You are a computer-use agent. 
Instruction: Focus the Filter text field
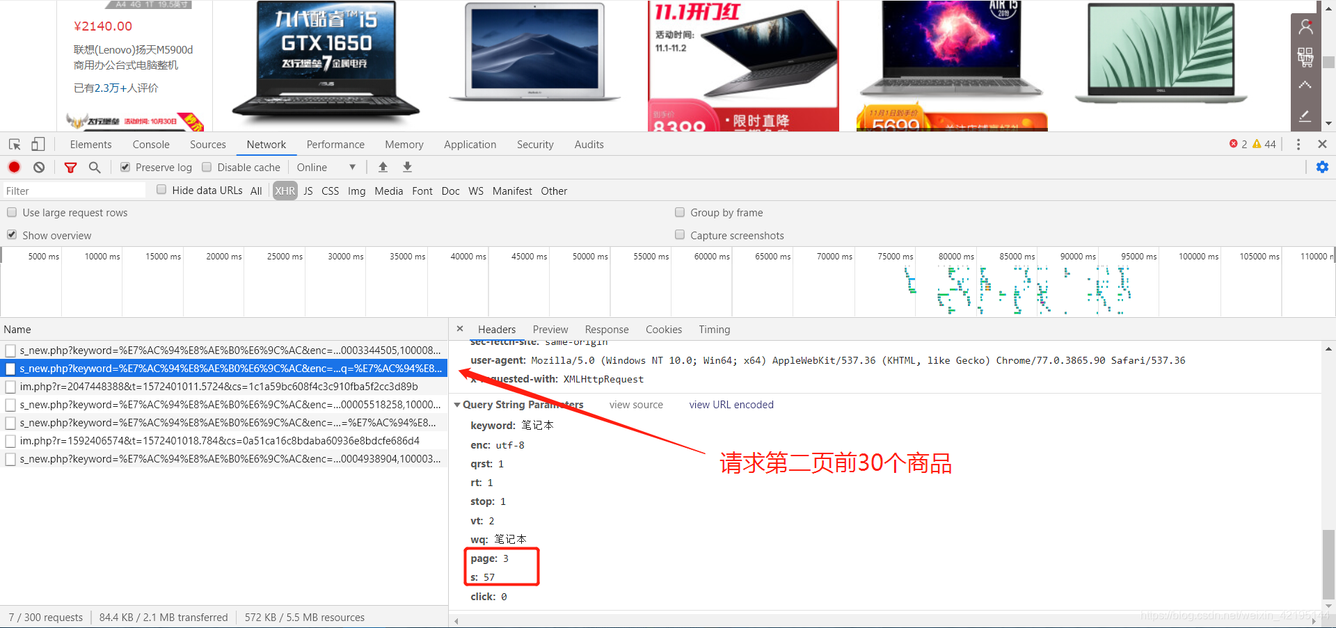pyautogui.click(x=74, y=191)
